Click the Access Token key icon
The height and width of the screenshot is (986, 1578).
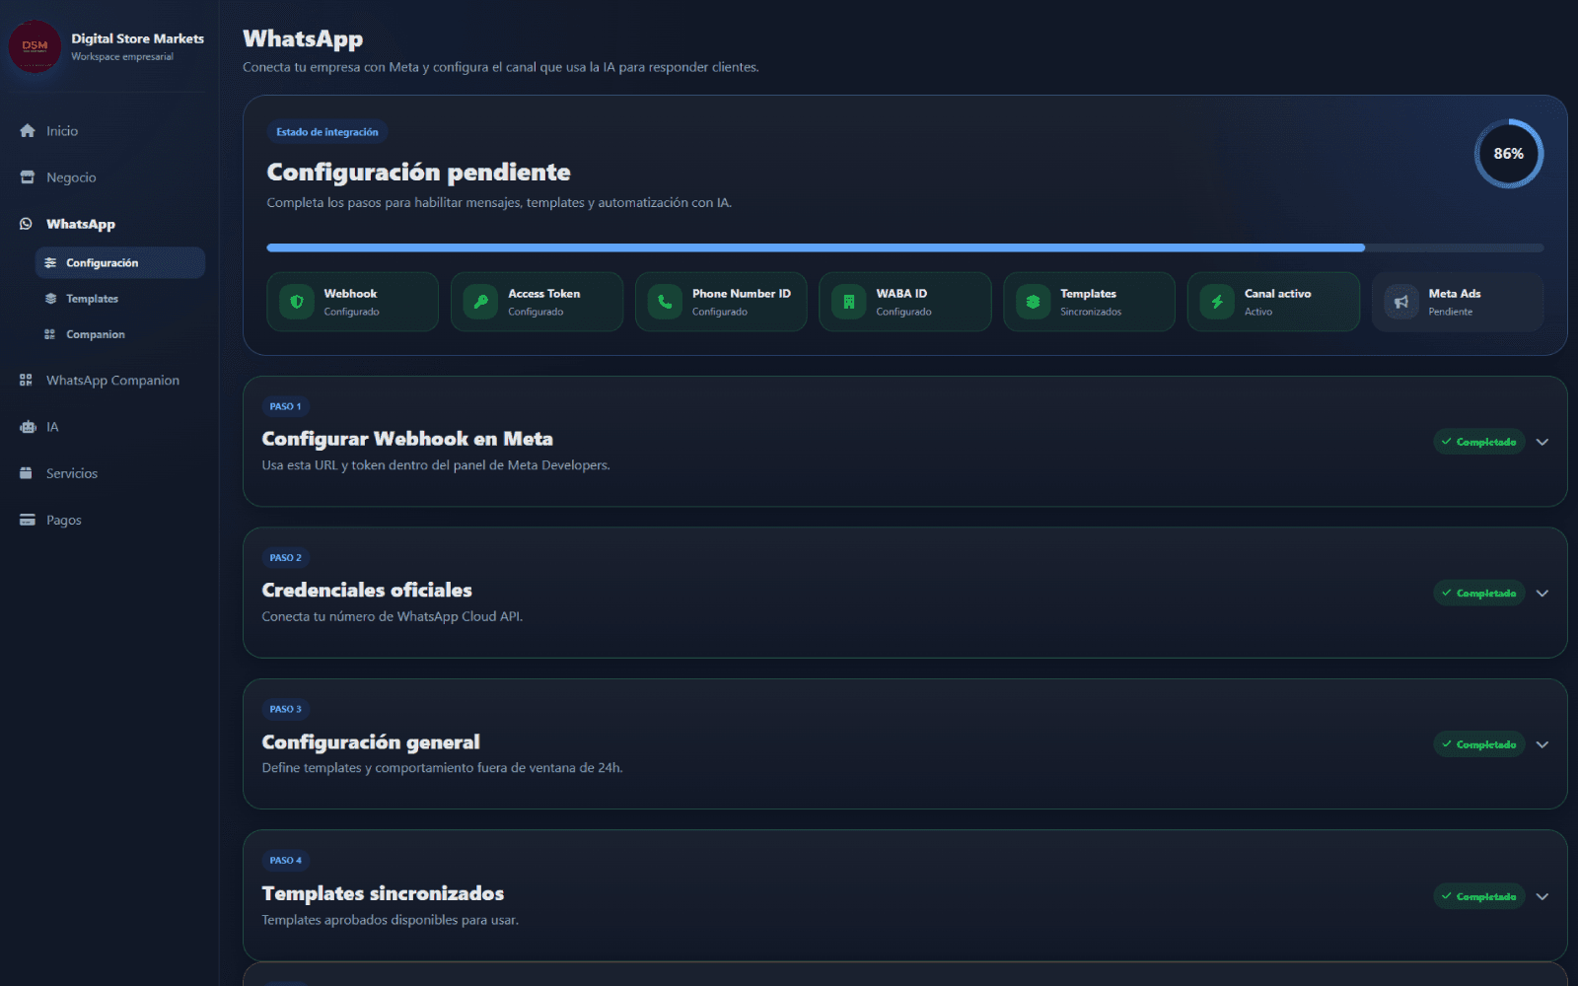click(x=481, y=302)
